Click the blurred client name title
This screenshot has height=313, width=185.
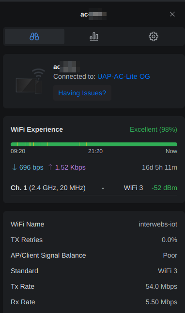[93, 14]
